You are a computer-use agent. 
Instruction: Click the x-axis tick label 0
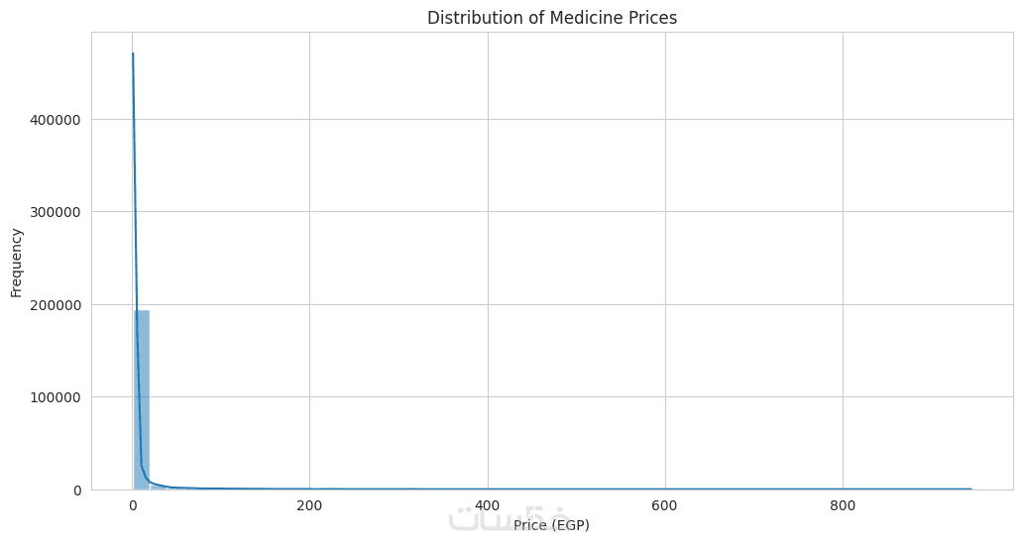(x=133, y=505)
